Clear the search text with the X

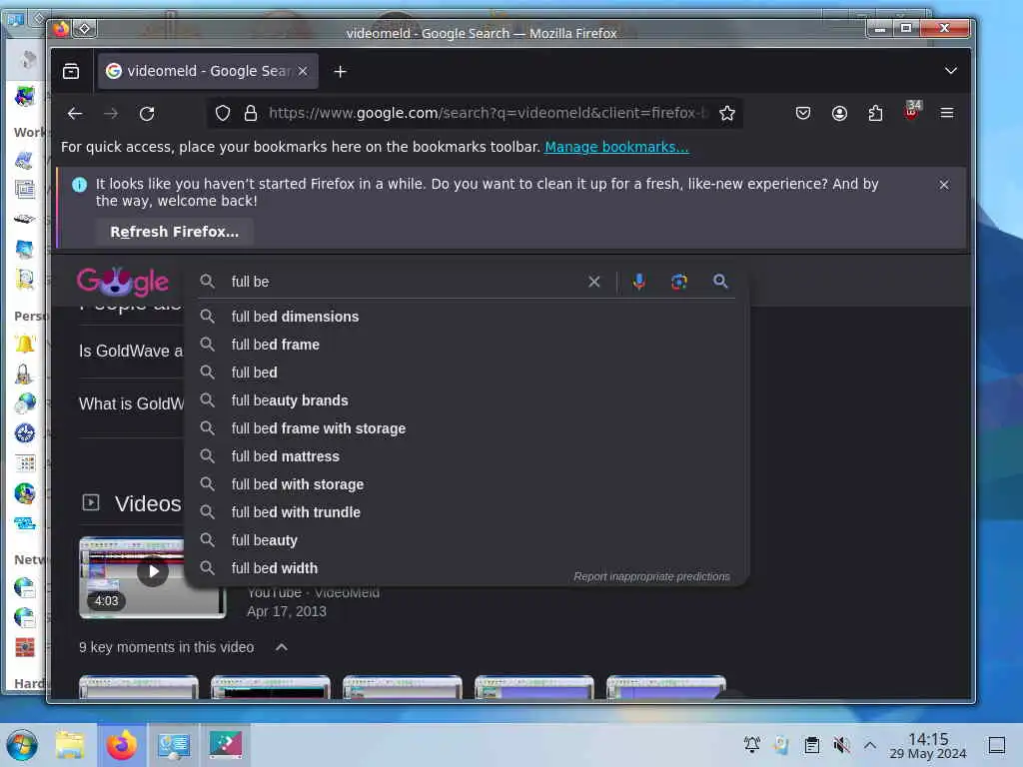593,282
